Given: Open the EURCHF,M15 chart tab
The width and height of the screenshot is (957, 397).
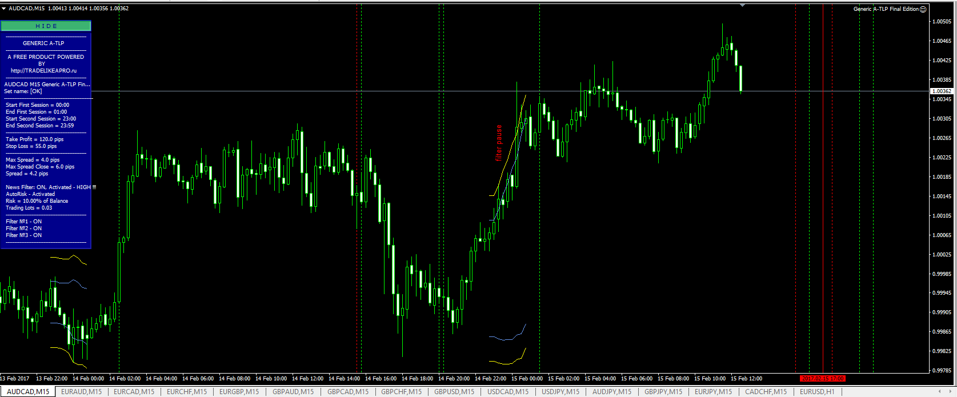Looking at the screenshot, I should (187, 392).
